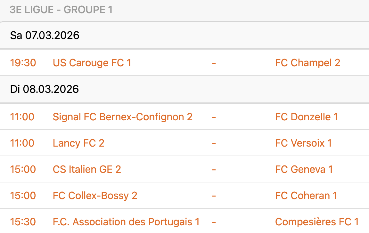Screen dimensions: 369x233
Task: Click the FC Champel 2 team link
Action: click(307, 63)
